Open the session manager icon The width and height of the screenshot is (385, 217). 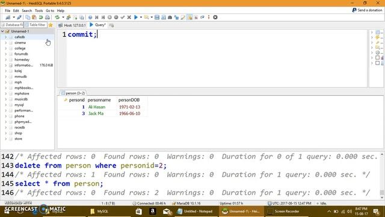pyautogui.click(x=8, y=17)
